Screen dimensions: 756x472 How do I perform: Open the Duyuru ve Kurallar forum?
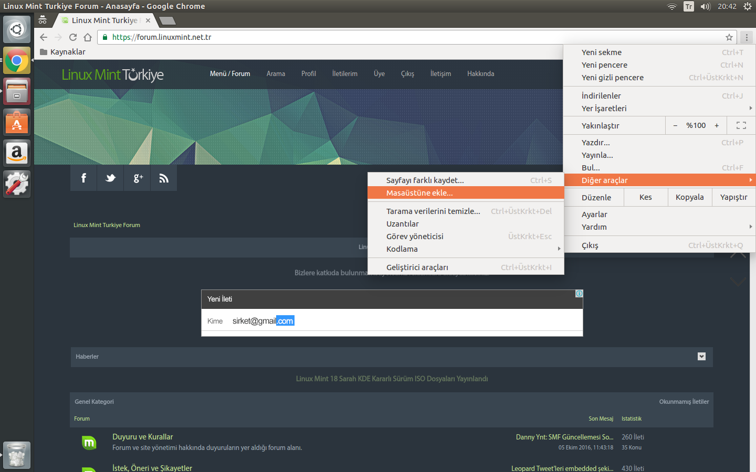pos(143,437)
